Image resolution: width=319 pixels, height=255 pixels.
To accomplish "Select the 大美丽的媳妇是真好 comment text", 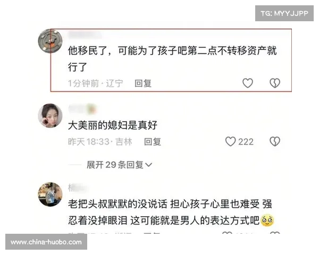I will point(113,125).
